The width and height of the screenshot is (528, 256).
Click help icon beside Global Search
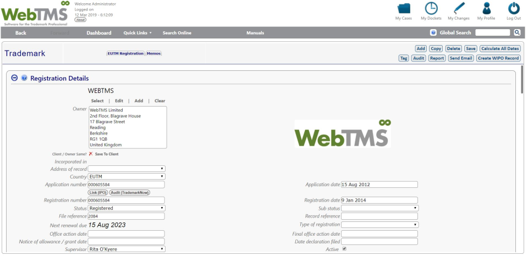[x=433, y=32]
